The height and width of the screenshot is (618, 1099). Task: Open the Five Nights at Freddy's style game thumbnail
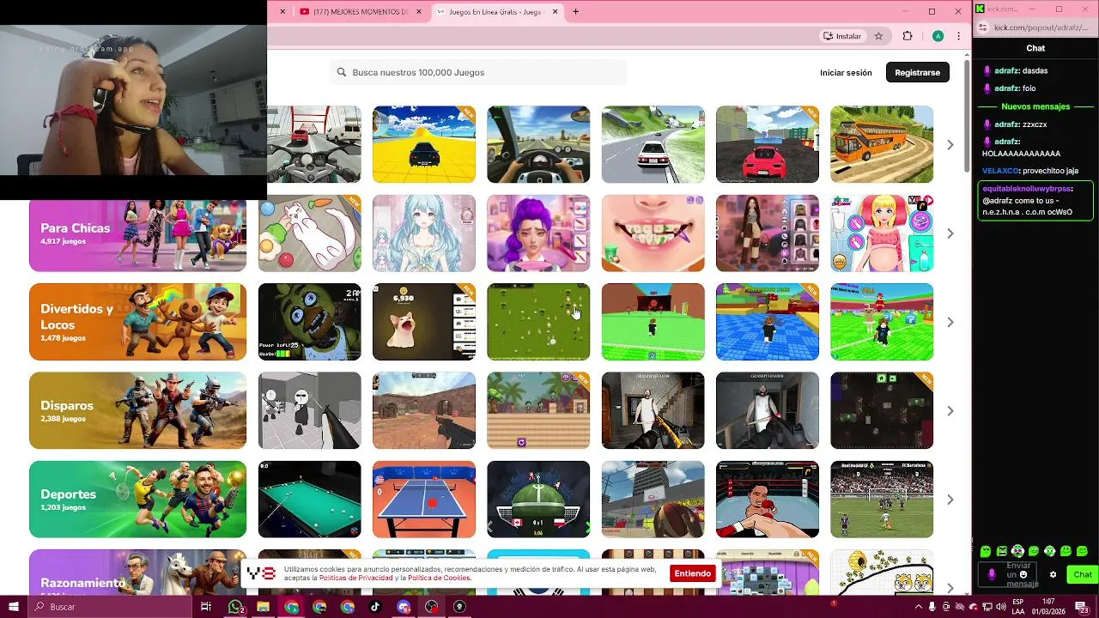tap(310, 322)
